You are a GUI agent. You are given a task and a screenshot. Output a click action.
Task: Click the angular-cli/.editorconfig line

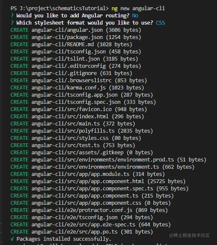pos(76,66)
